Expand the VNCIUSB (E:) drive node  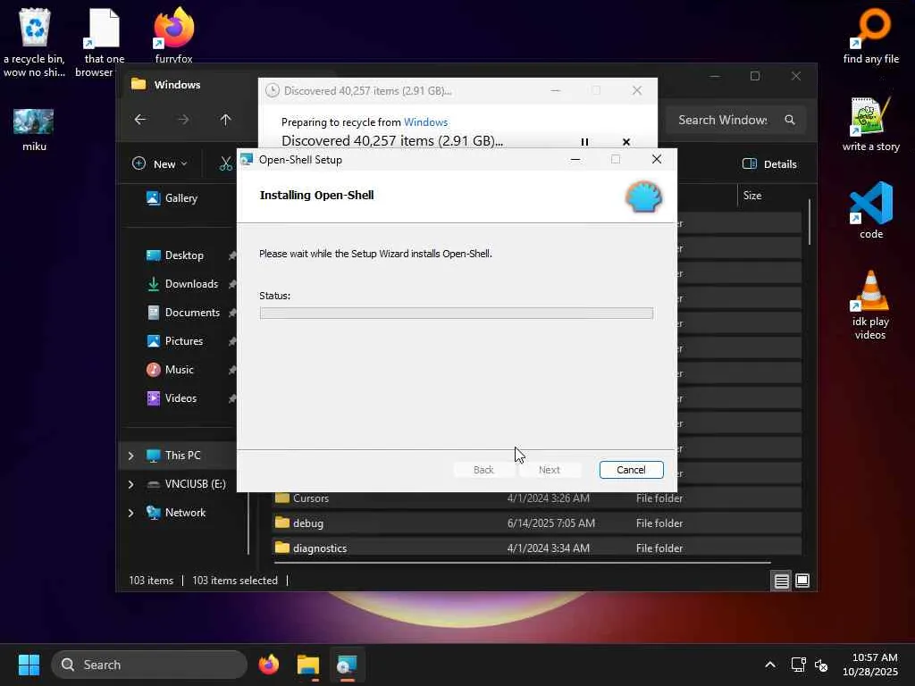(130, 484)
